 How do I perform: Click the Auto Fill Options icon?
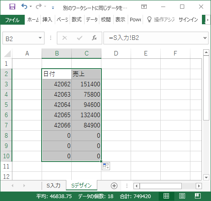(x=106, y=166)
